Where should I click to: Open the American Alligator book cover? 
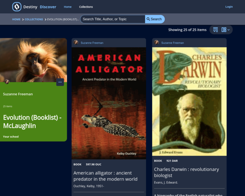109,103
